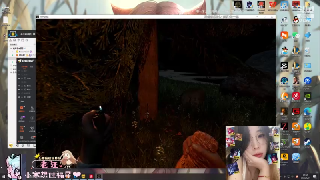
Task: Collapse the top group in channel tree
Action: coord(11,48)
